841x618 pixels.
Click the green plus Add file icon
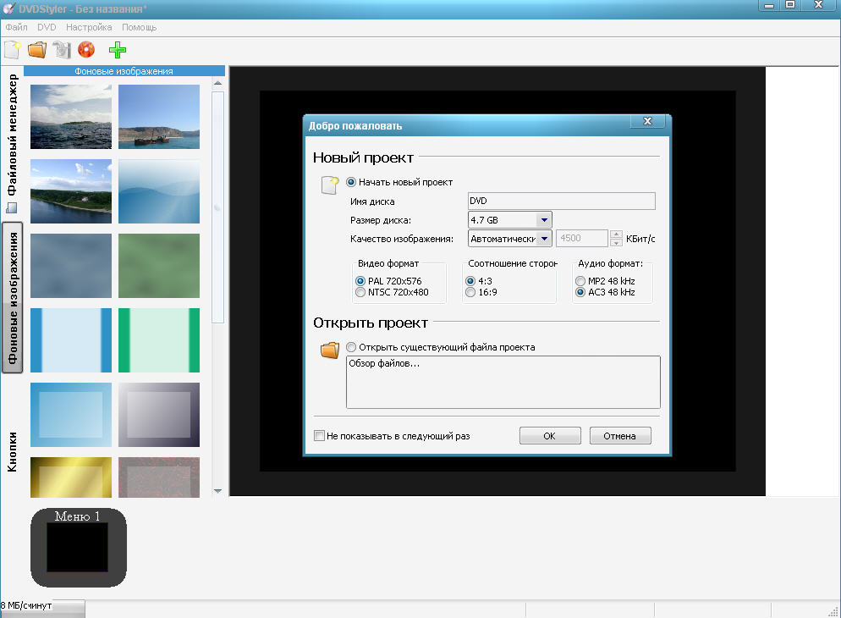coord(117,50)
